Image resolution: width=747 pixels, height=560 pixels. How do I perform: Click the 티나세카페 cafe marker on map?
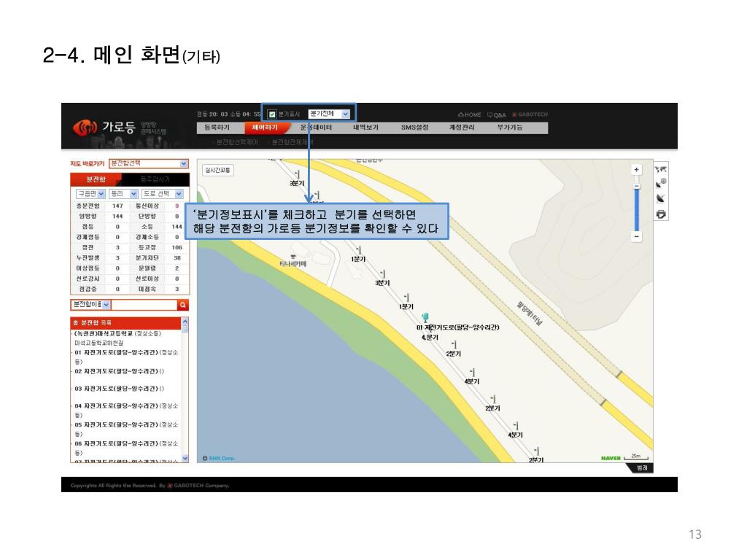(293, 260)
